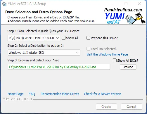Click the ISO file path field
Image resolution: width=147 pixels, height=114 pixels.
[59, 67]
